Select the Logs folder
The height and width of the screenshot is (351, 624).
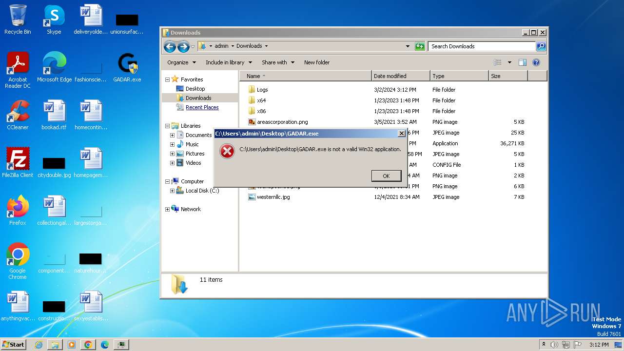[262, 90]
